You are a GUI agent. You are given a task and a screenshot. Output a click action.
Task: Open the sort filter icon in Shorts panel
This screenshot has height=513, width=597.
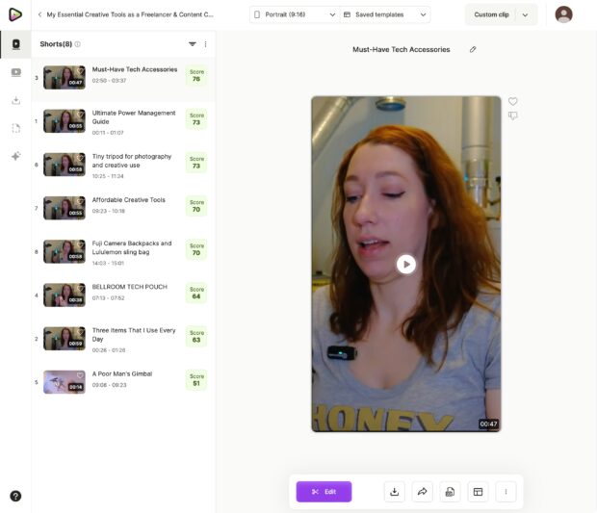pos(193,44)
